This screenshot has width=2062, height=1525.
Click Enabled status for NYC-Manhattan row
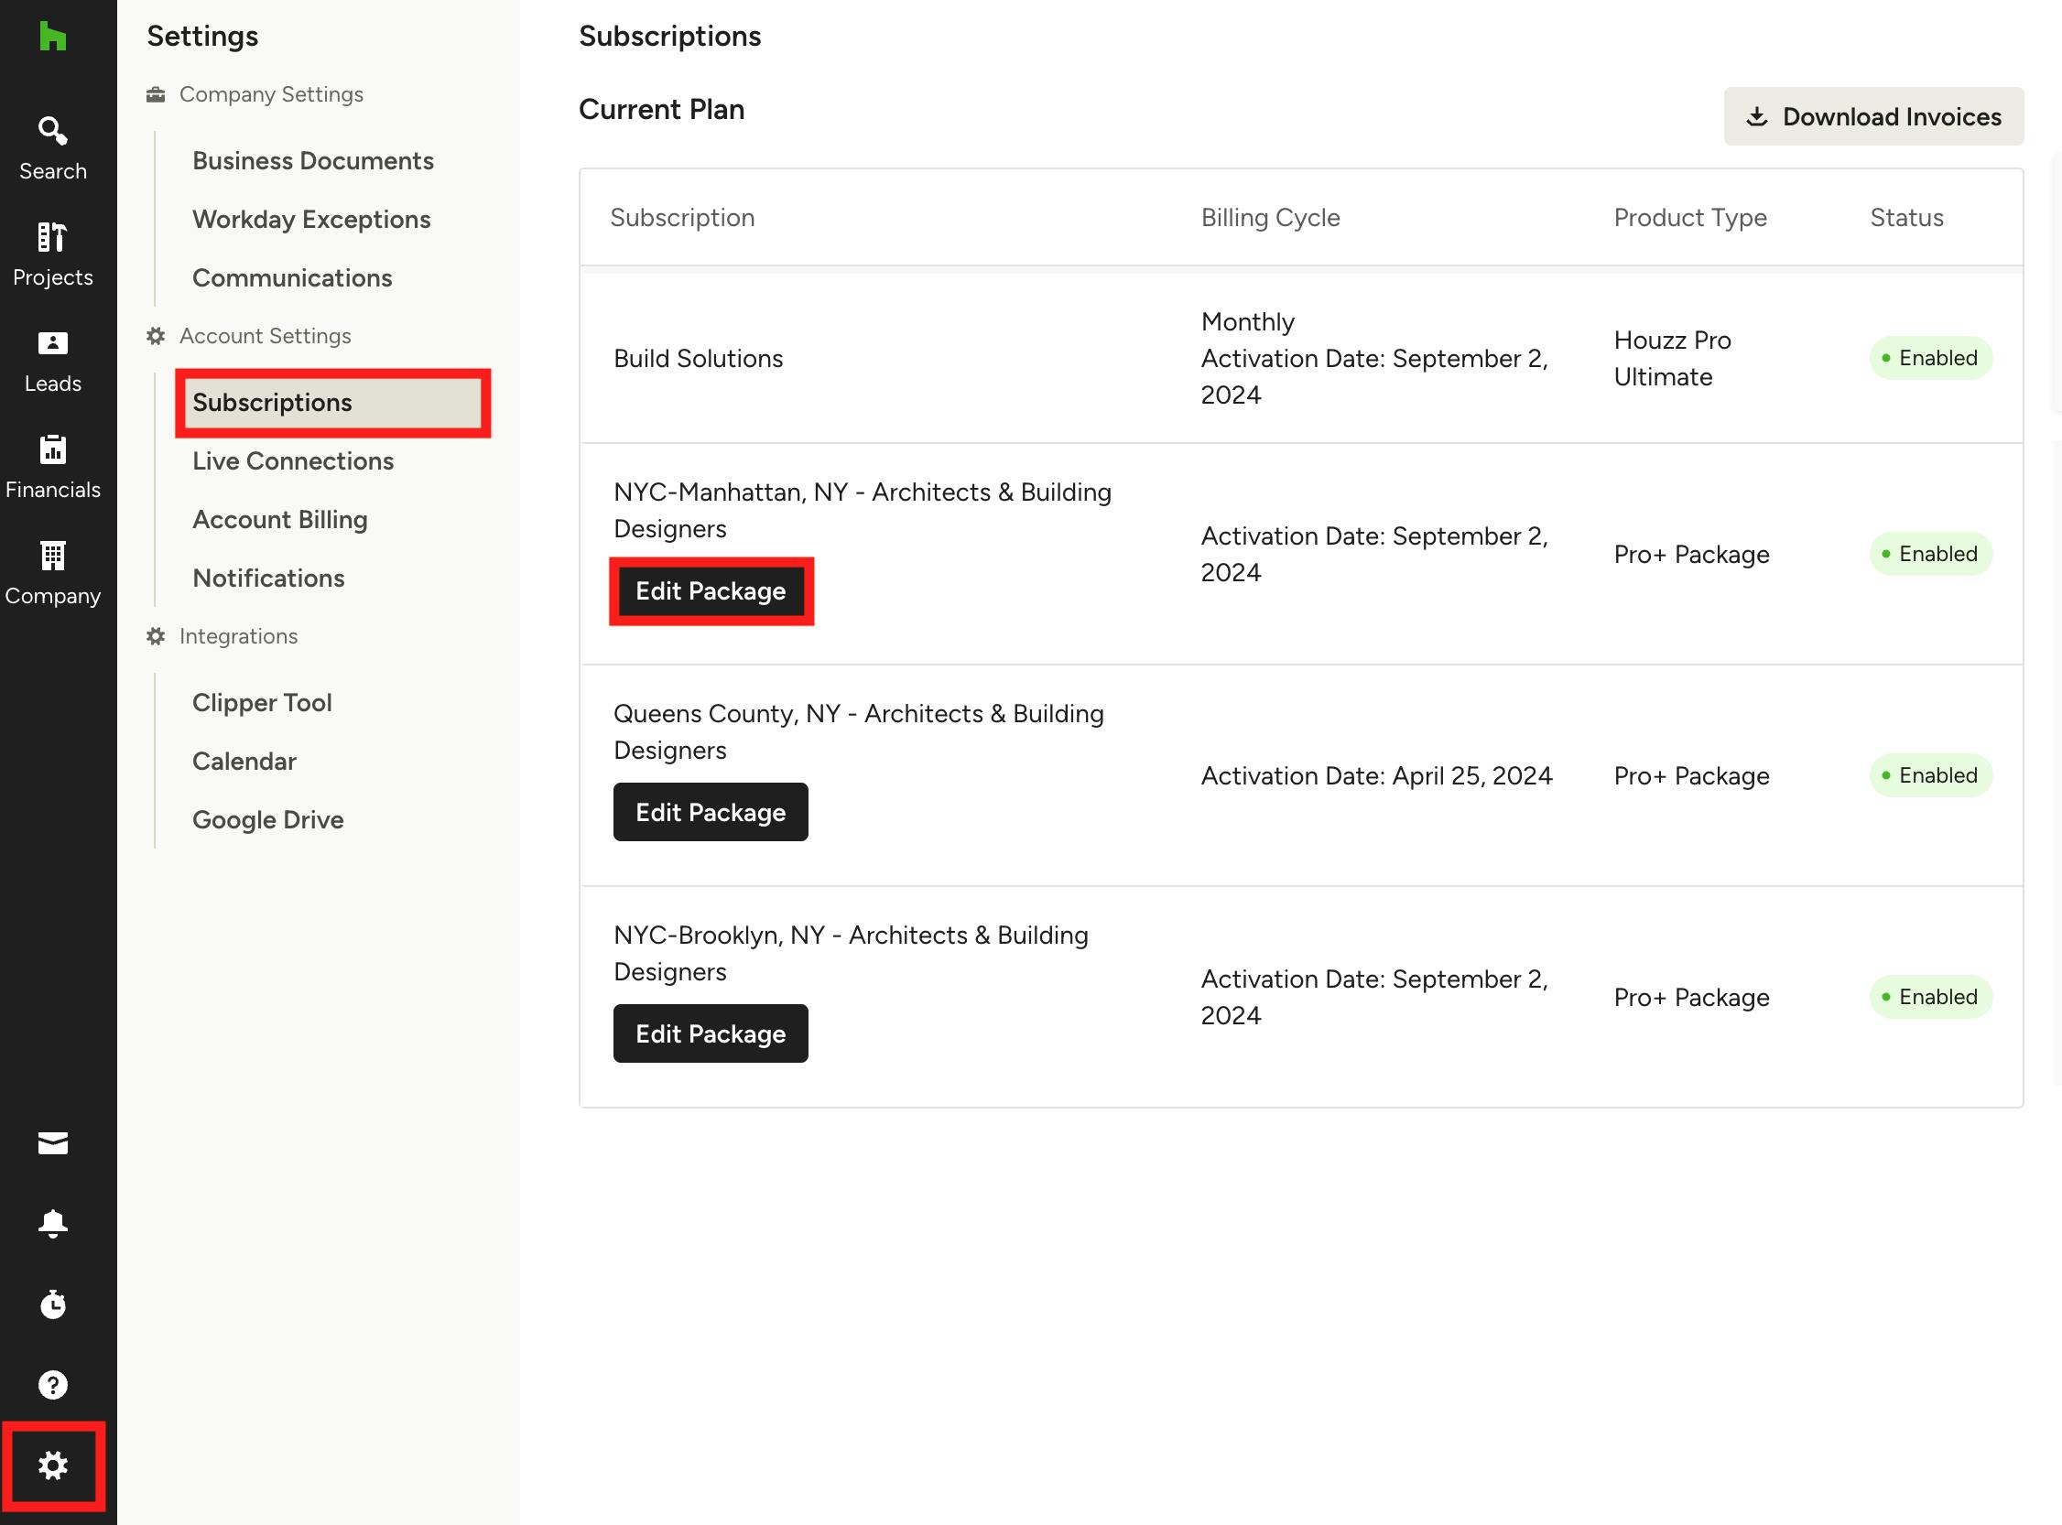click(1931, 554)
